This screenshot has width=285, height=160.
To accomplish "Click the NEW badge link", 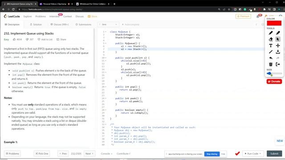I will click(x=280, y=141).
